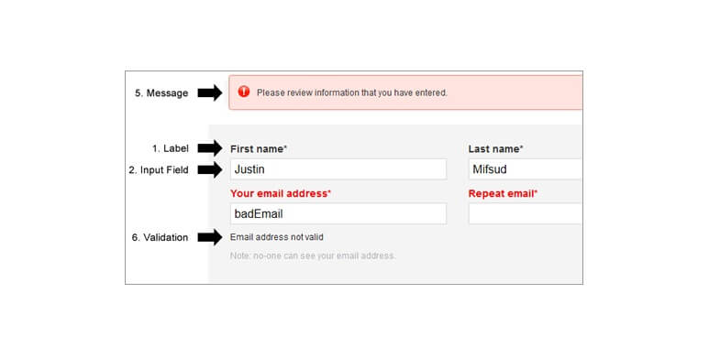Focus the First name input containing Justin
720x358 pixels.
click(338, 169)
